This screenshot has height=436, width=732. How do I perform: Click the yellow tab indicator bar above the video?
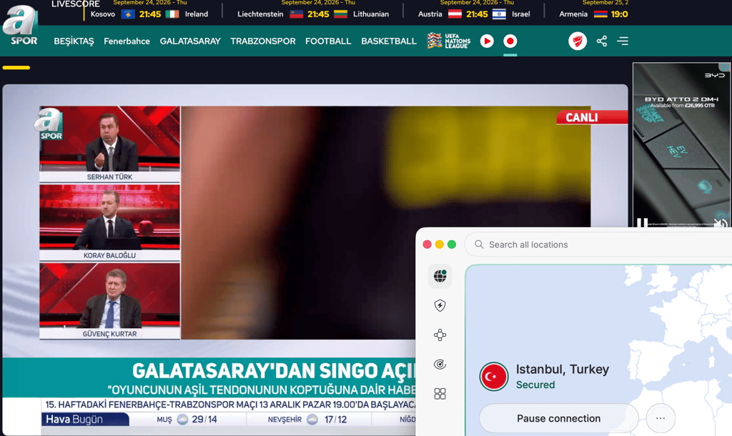pos(16,68)
